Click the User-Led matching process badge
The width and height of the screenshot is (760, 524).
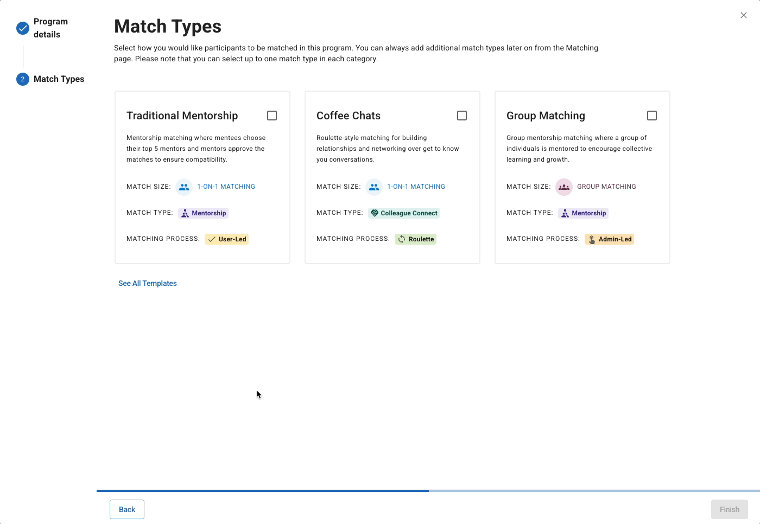(x=227, y=239)
